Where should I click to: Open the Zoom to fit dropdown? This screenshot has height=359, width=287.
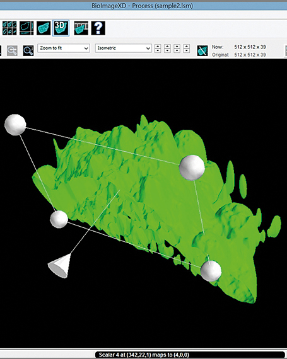click(x=64, y=48)
